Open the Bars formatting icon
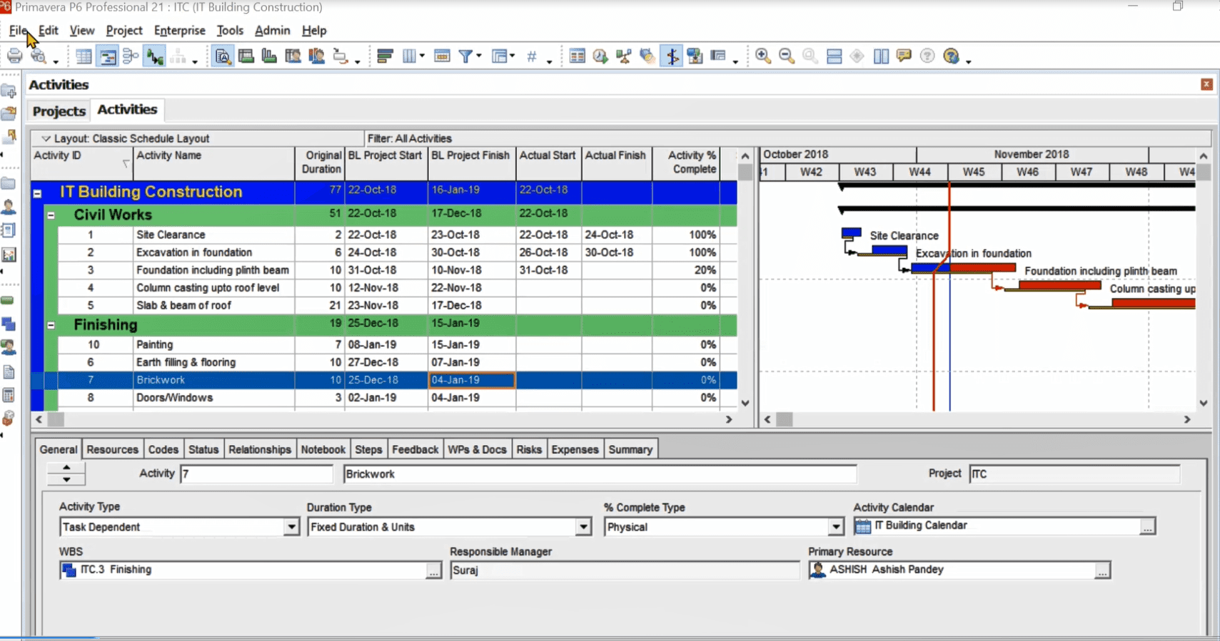Screen dimensions: 1220x641 pos(385,56)
